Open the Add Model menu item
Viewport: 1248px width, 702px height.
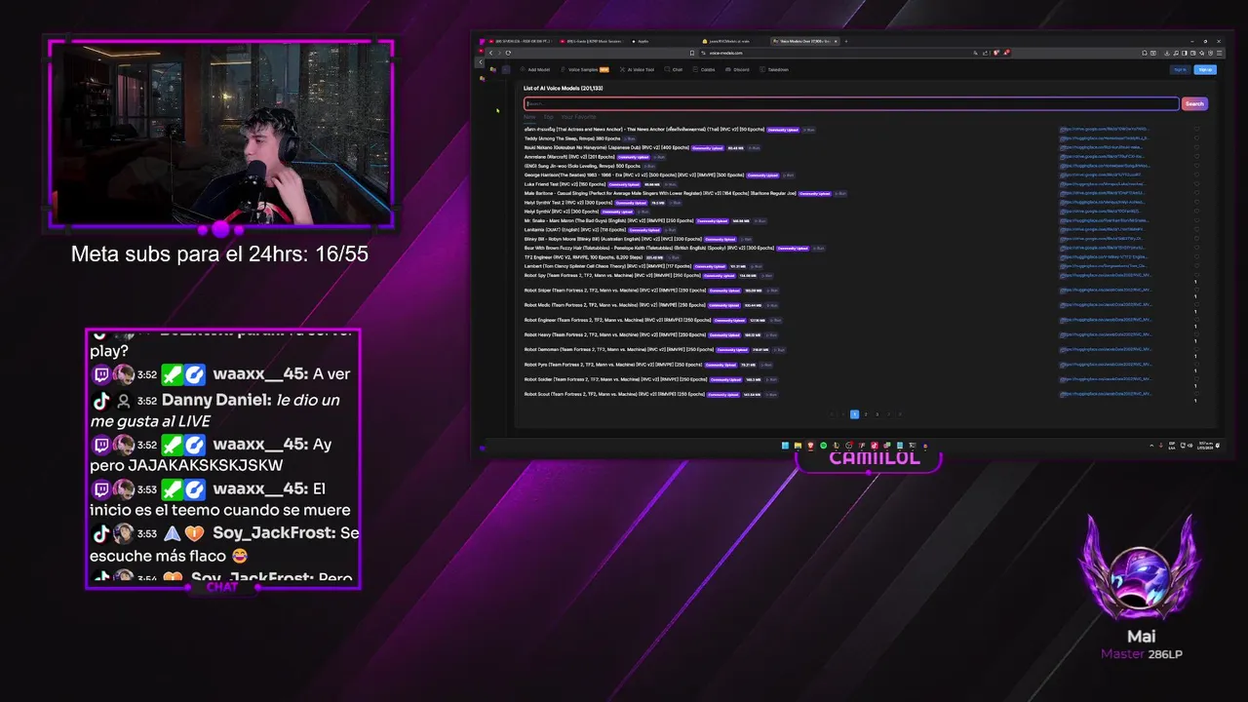535,70
